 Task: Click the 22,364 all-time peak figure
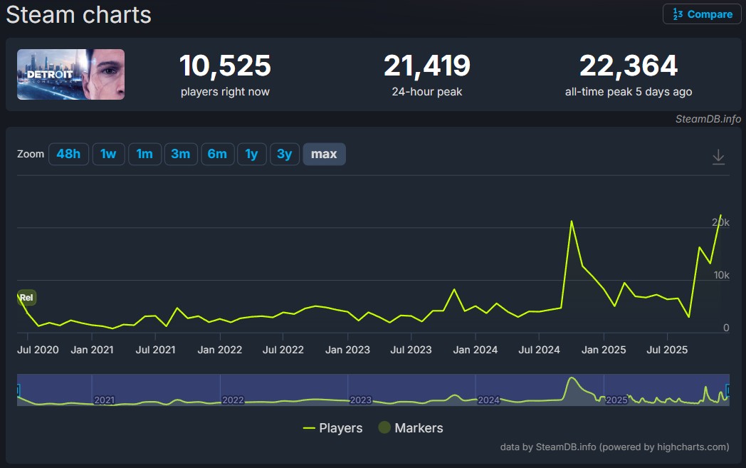(628, 66)
